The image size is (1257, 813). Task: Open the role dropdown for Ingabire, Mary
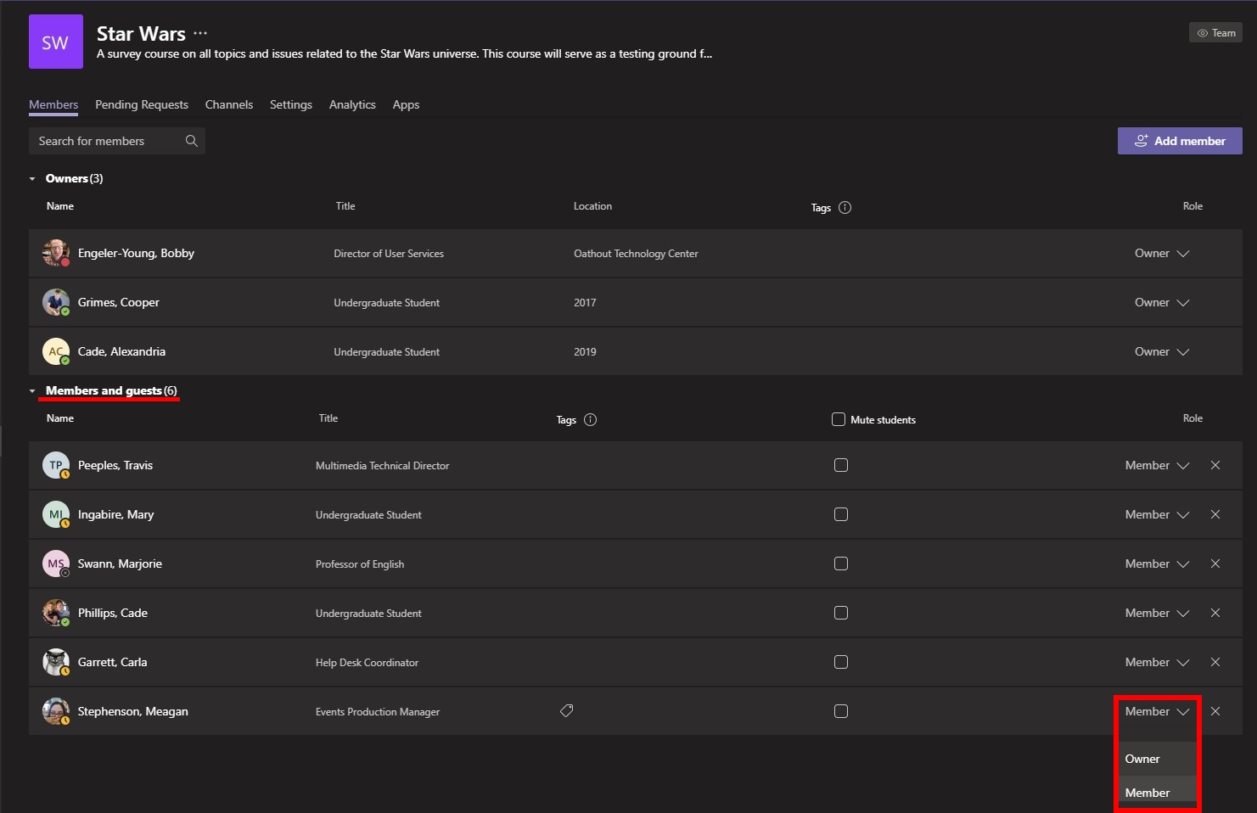(1158, 514)
